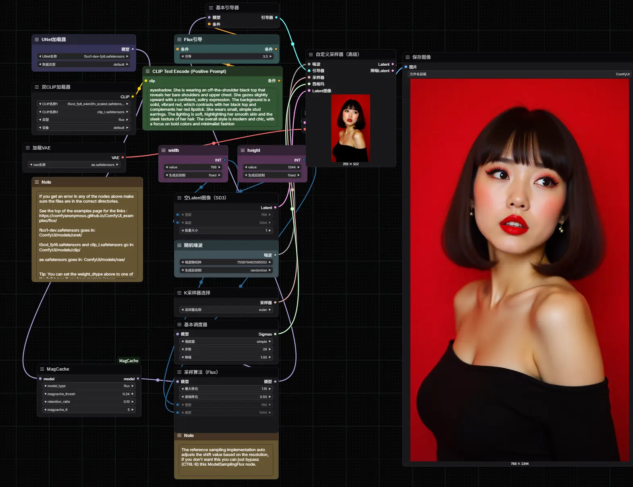This screenshot has width=633, height=487.
Task: Click the positive prompt text area
Action: tap(212, 107)
